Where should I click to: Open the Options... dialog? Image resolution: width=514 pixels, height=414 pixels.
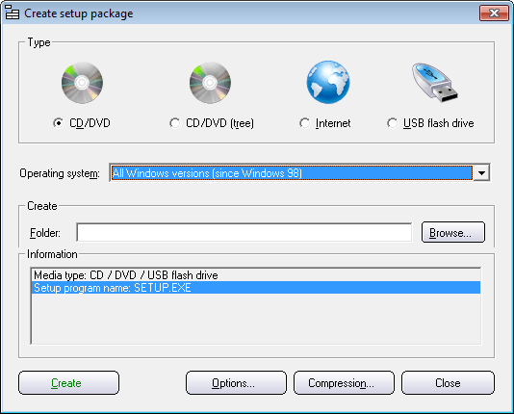coord(236,383)
